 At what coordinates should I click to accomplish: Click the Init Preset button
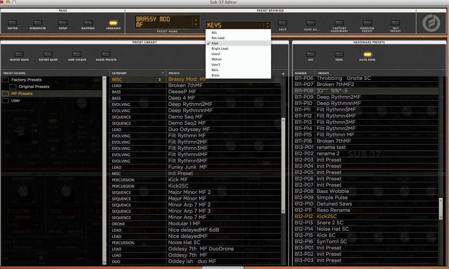(396, 23)
